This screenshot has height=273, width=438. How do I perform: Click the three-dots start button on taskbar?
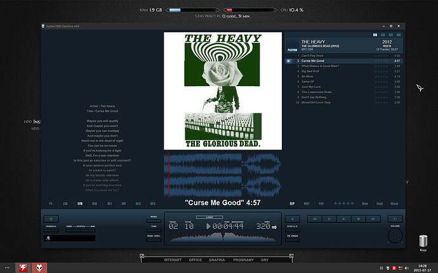point(7,268)
